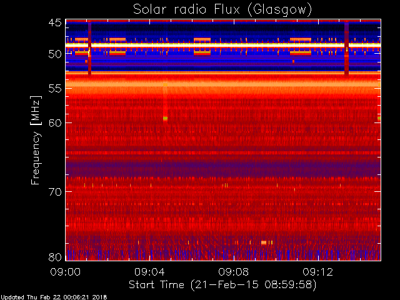
Task: Click the "Frequency [MHz]" axis label
Action: click(36, 140)
